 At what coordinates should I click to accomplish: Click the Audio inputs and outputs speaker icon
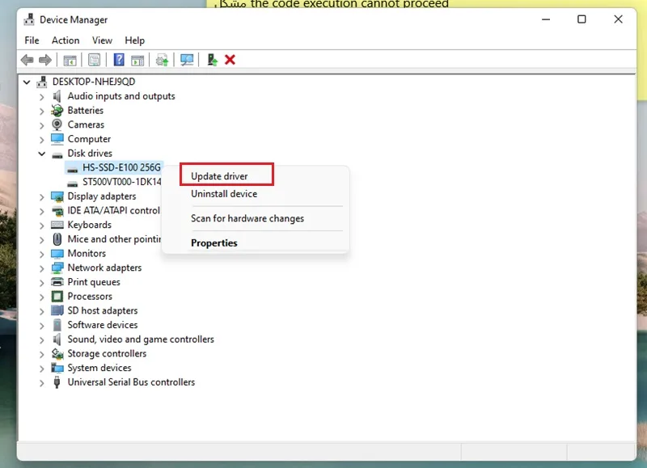pos(57,96)
